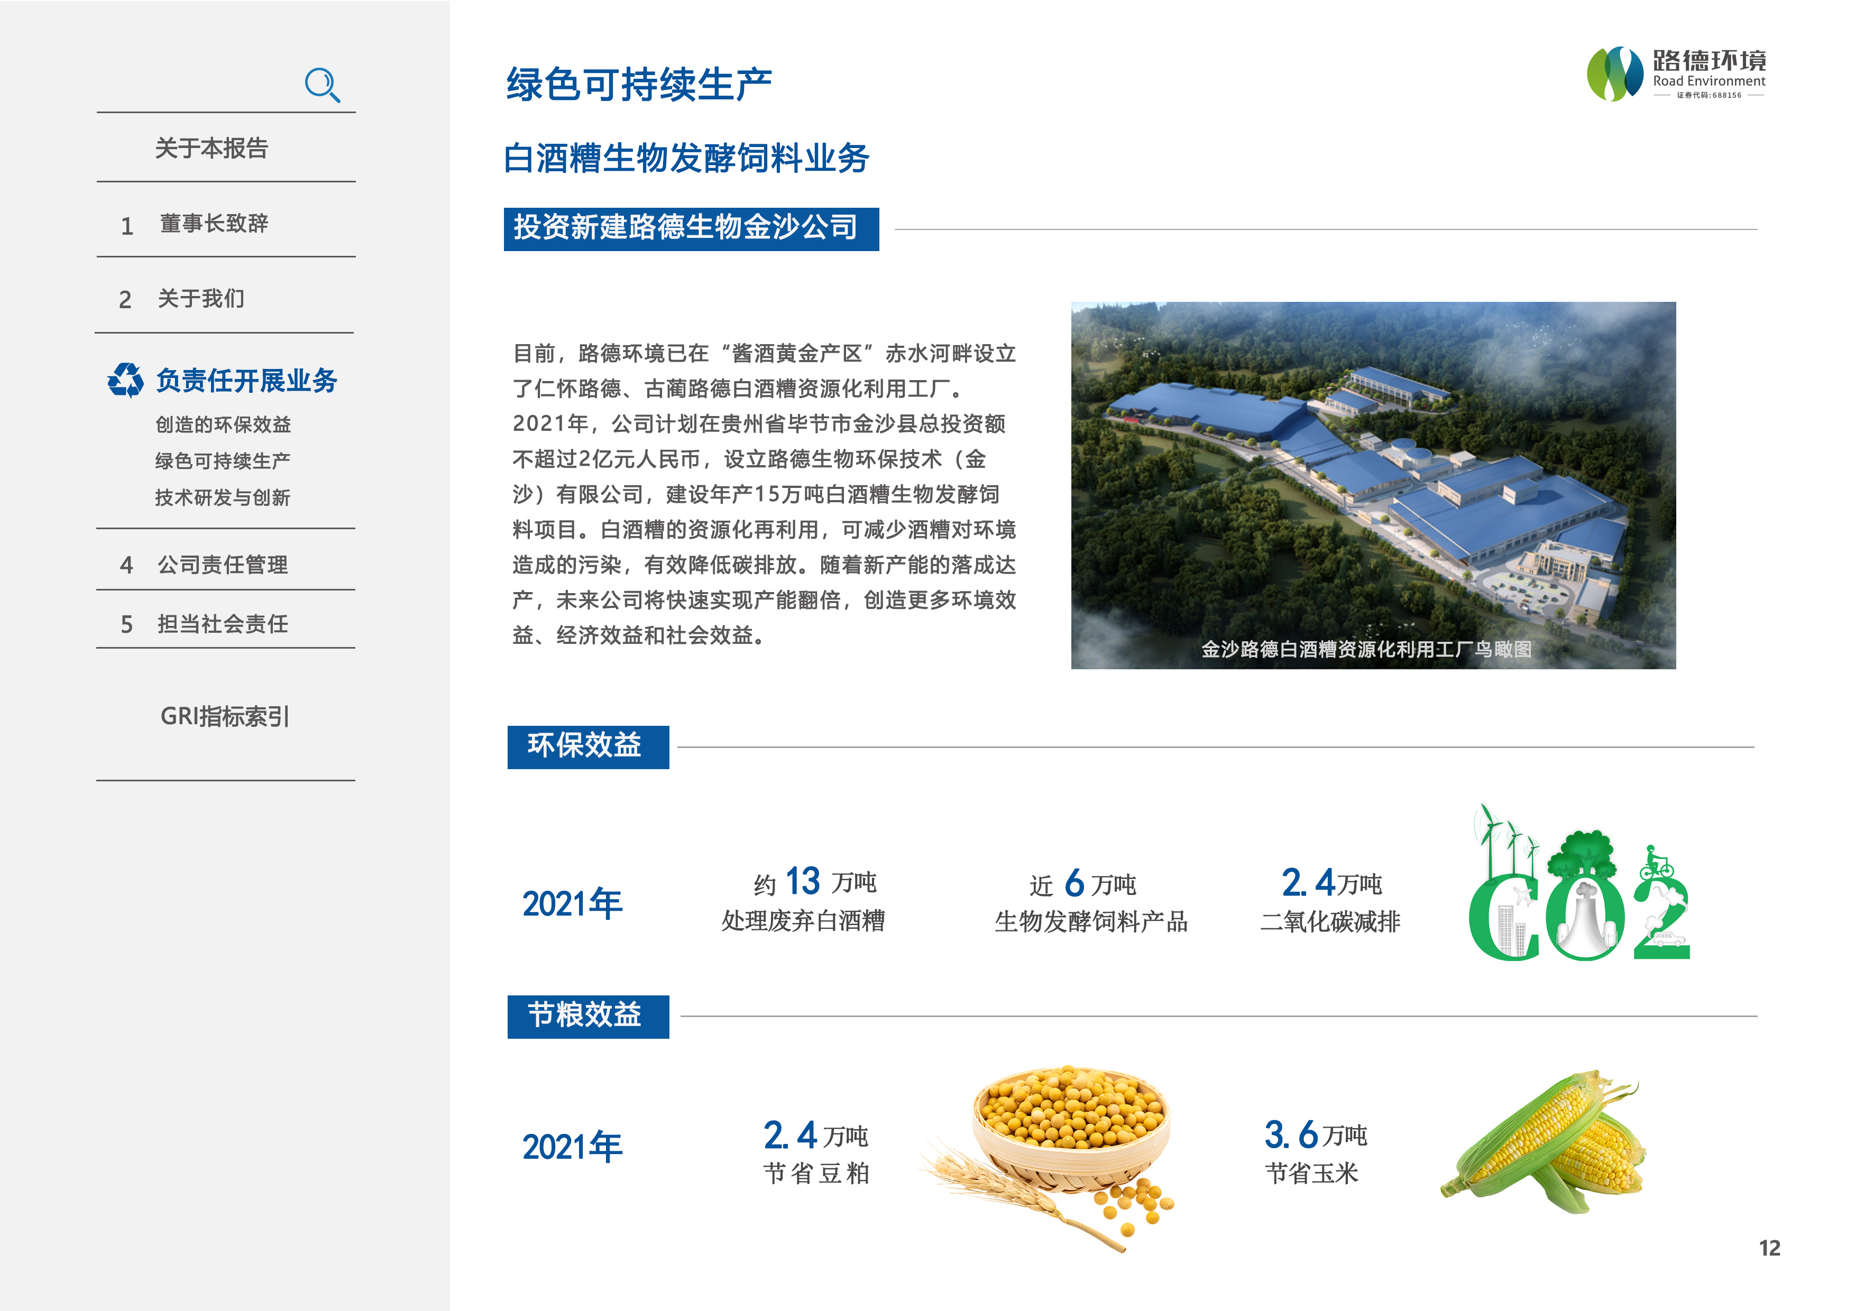The image size is (1855, 1311).
Task: Open the 关于本报告 sidebar entry
Action: tap(211, 148)
